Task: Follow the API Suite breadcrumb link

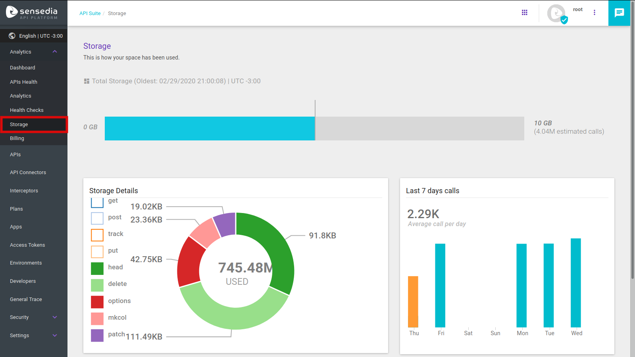Action: [x=90, y=13]
